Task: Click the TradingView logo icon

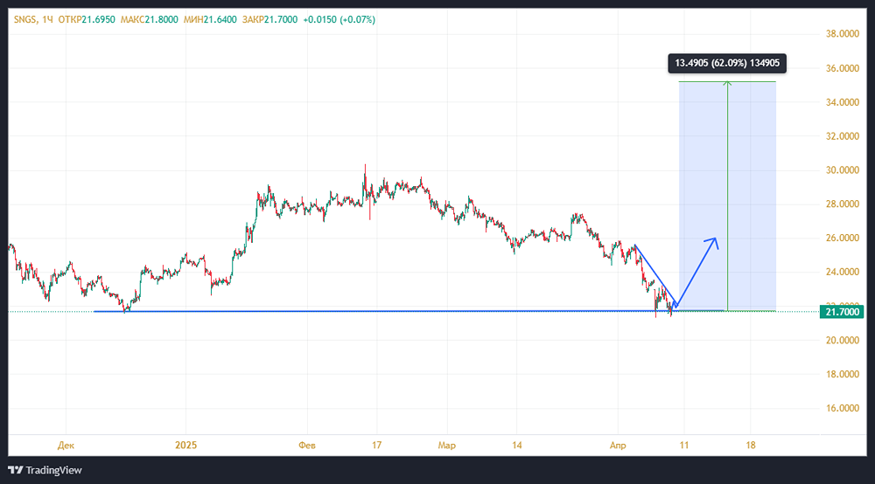Action: (x=16, y=470)
